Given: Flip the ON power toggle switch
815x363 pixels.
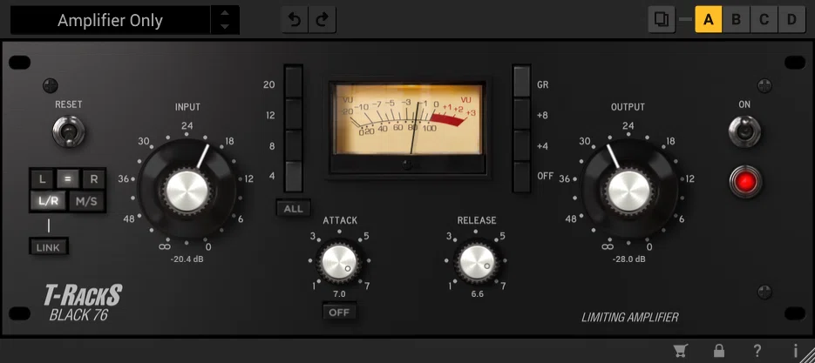Looking at the screenshot, I should click(x=744, y=132).
